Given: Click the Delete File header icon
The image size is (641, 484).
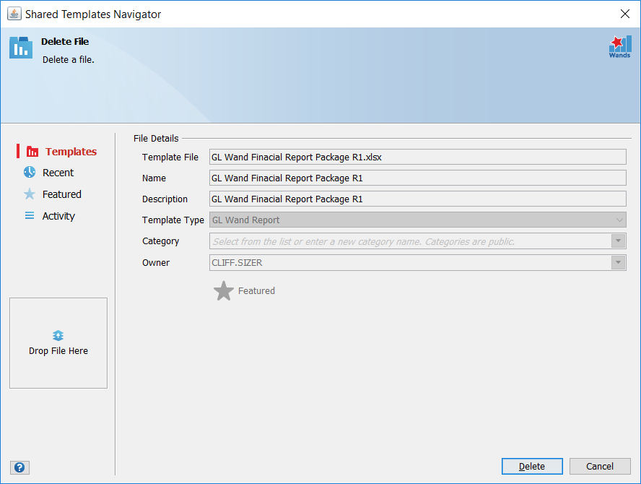Looking at the screenshot, I should [x=21, y=48].
